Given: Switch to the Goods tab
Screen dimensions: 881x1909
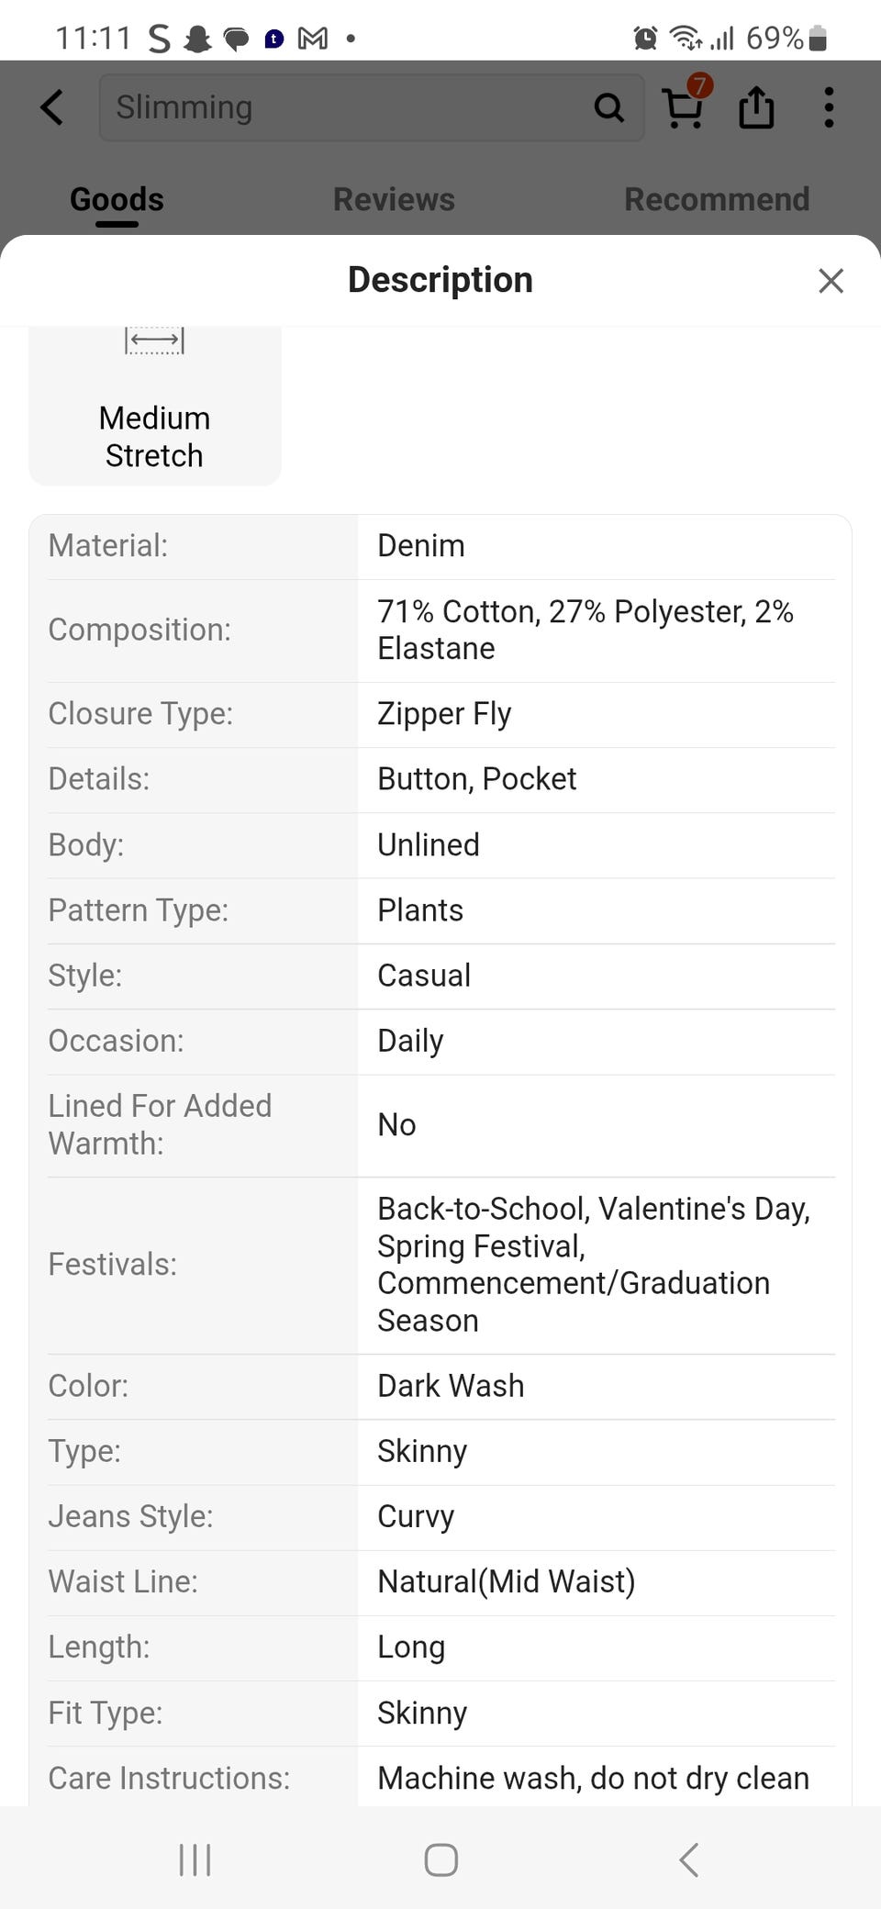Looking at the screenshot, I should coord(117,199).
